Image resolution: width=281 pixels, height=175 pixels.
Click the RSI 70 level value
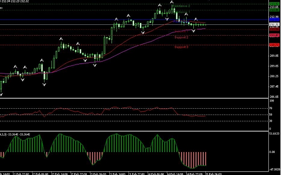tap(271, 108)
